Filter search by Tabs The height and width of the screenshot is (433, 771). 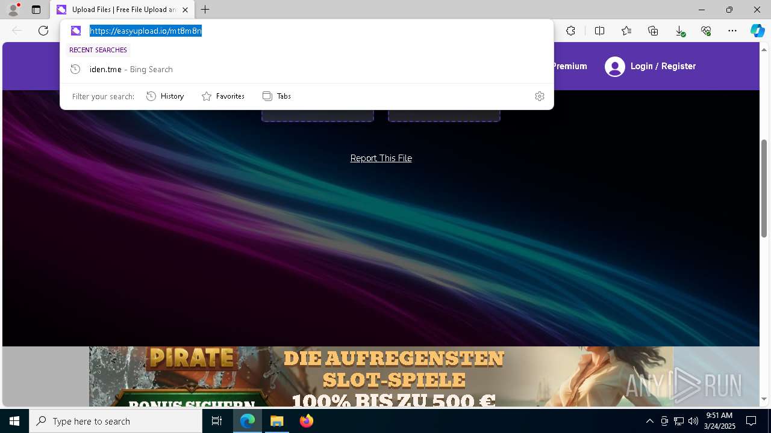point(277,96)
